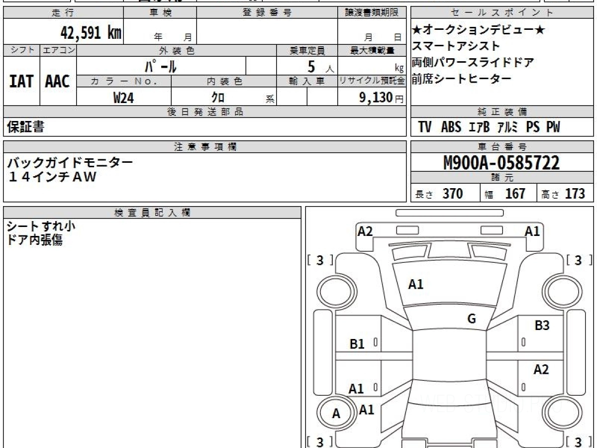Click the PW equipment code
Viewport: 597px width, 448px height.
[553, 127]
